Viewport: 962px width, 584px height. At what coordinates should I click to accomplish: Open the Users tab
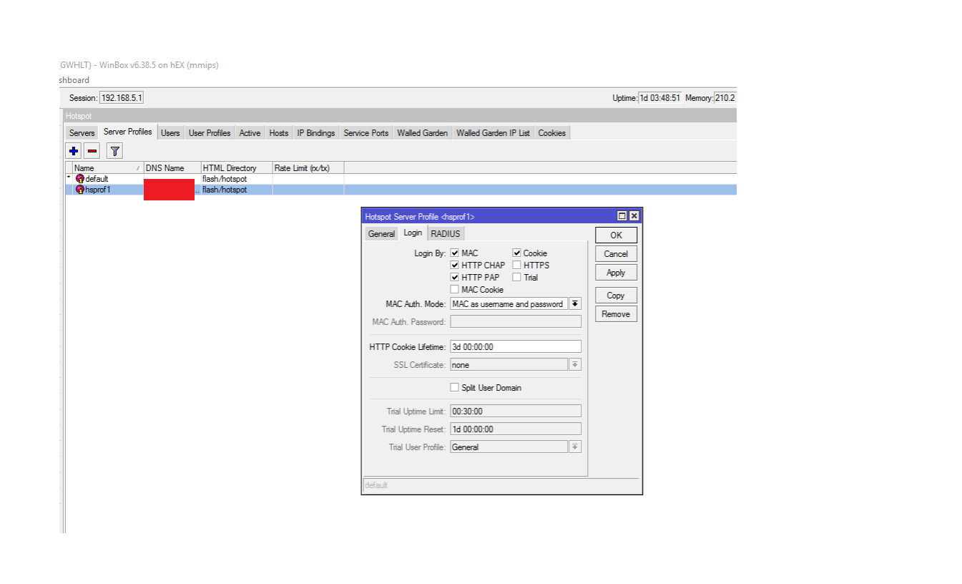(170, 133)
